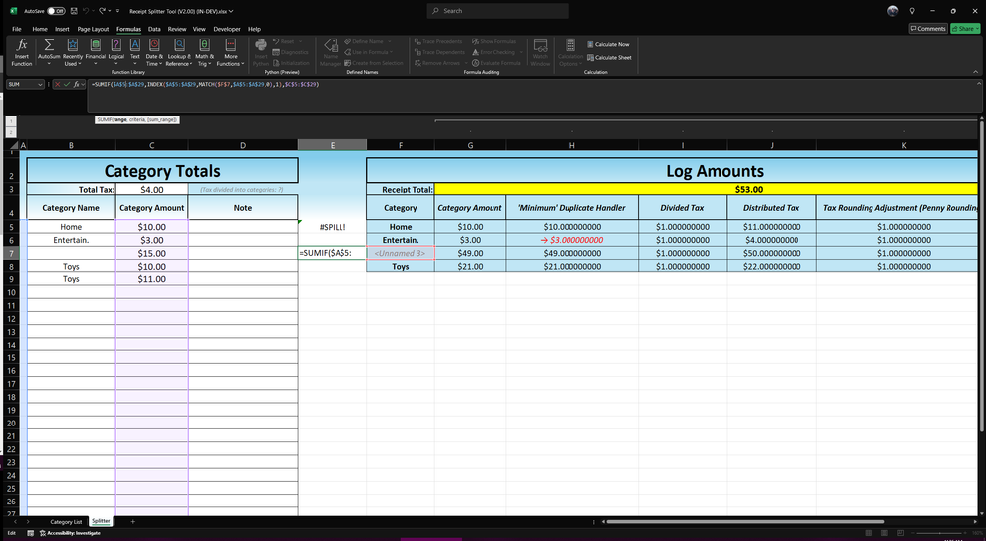Click Calculate Now

(608, 44)
